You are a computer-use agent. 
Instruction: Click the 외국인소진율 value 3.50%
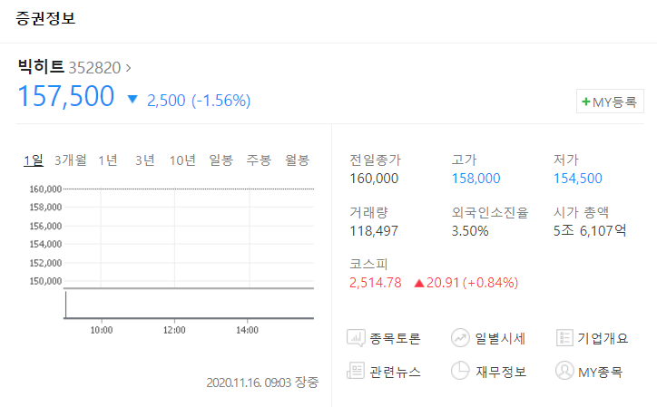[470, 231]
